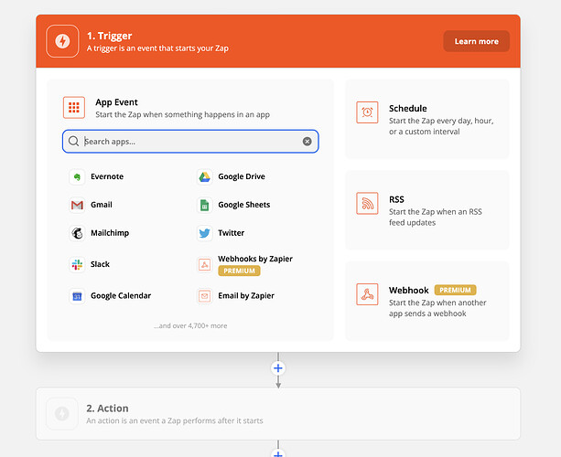Select the Email by Zapier icon
This screenshot has height=457, width=561.
(205, 296)
